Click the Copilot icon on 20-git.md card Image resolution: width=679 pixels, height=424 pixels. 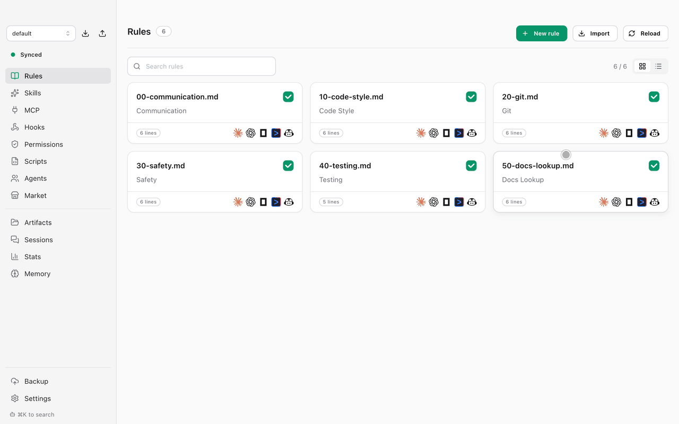click(655, 133)
